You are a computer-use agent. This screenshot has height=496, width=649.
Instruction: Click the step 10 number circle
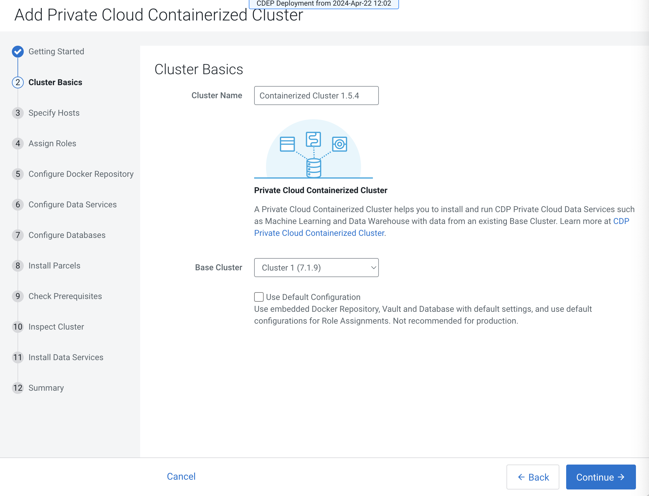click(18, 327)
